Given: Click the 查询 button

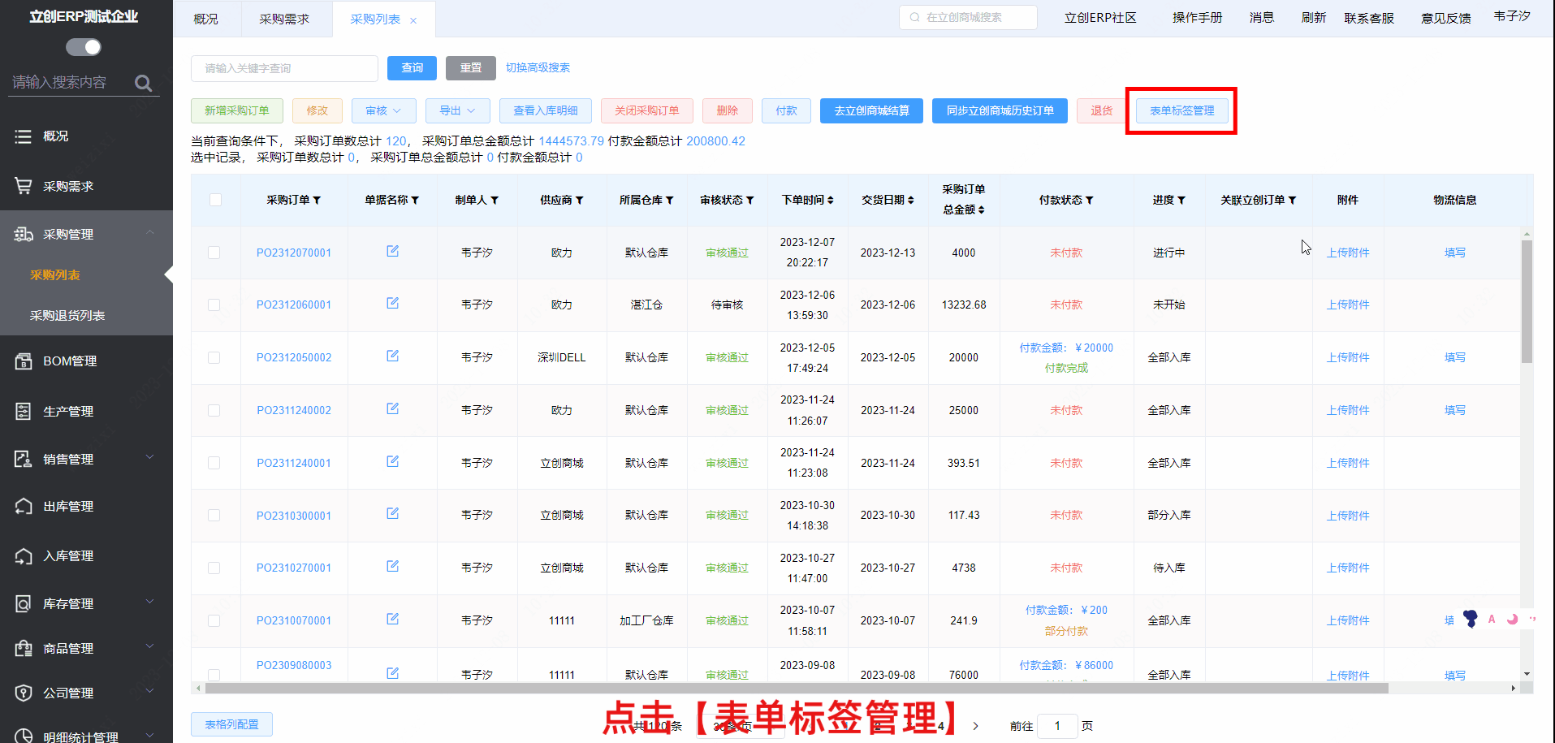Looking at the screenshot, I should (x=412, y=68).
